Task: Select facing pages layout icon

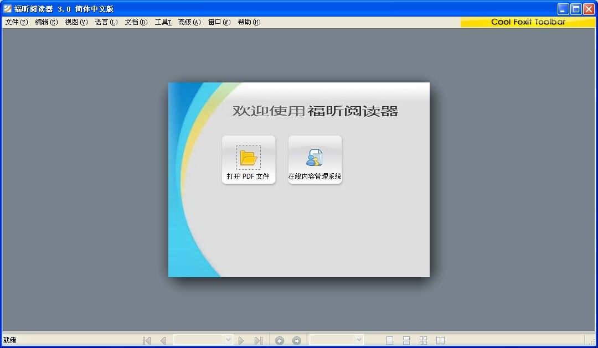Action: click(x=441, y=340)
